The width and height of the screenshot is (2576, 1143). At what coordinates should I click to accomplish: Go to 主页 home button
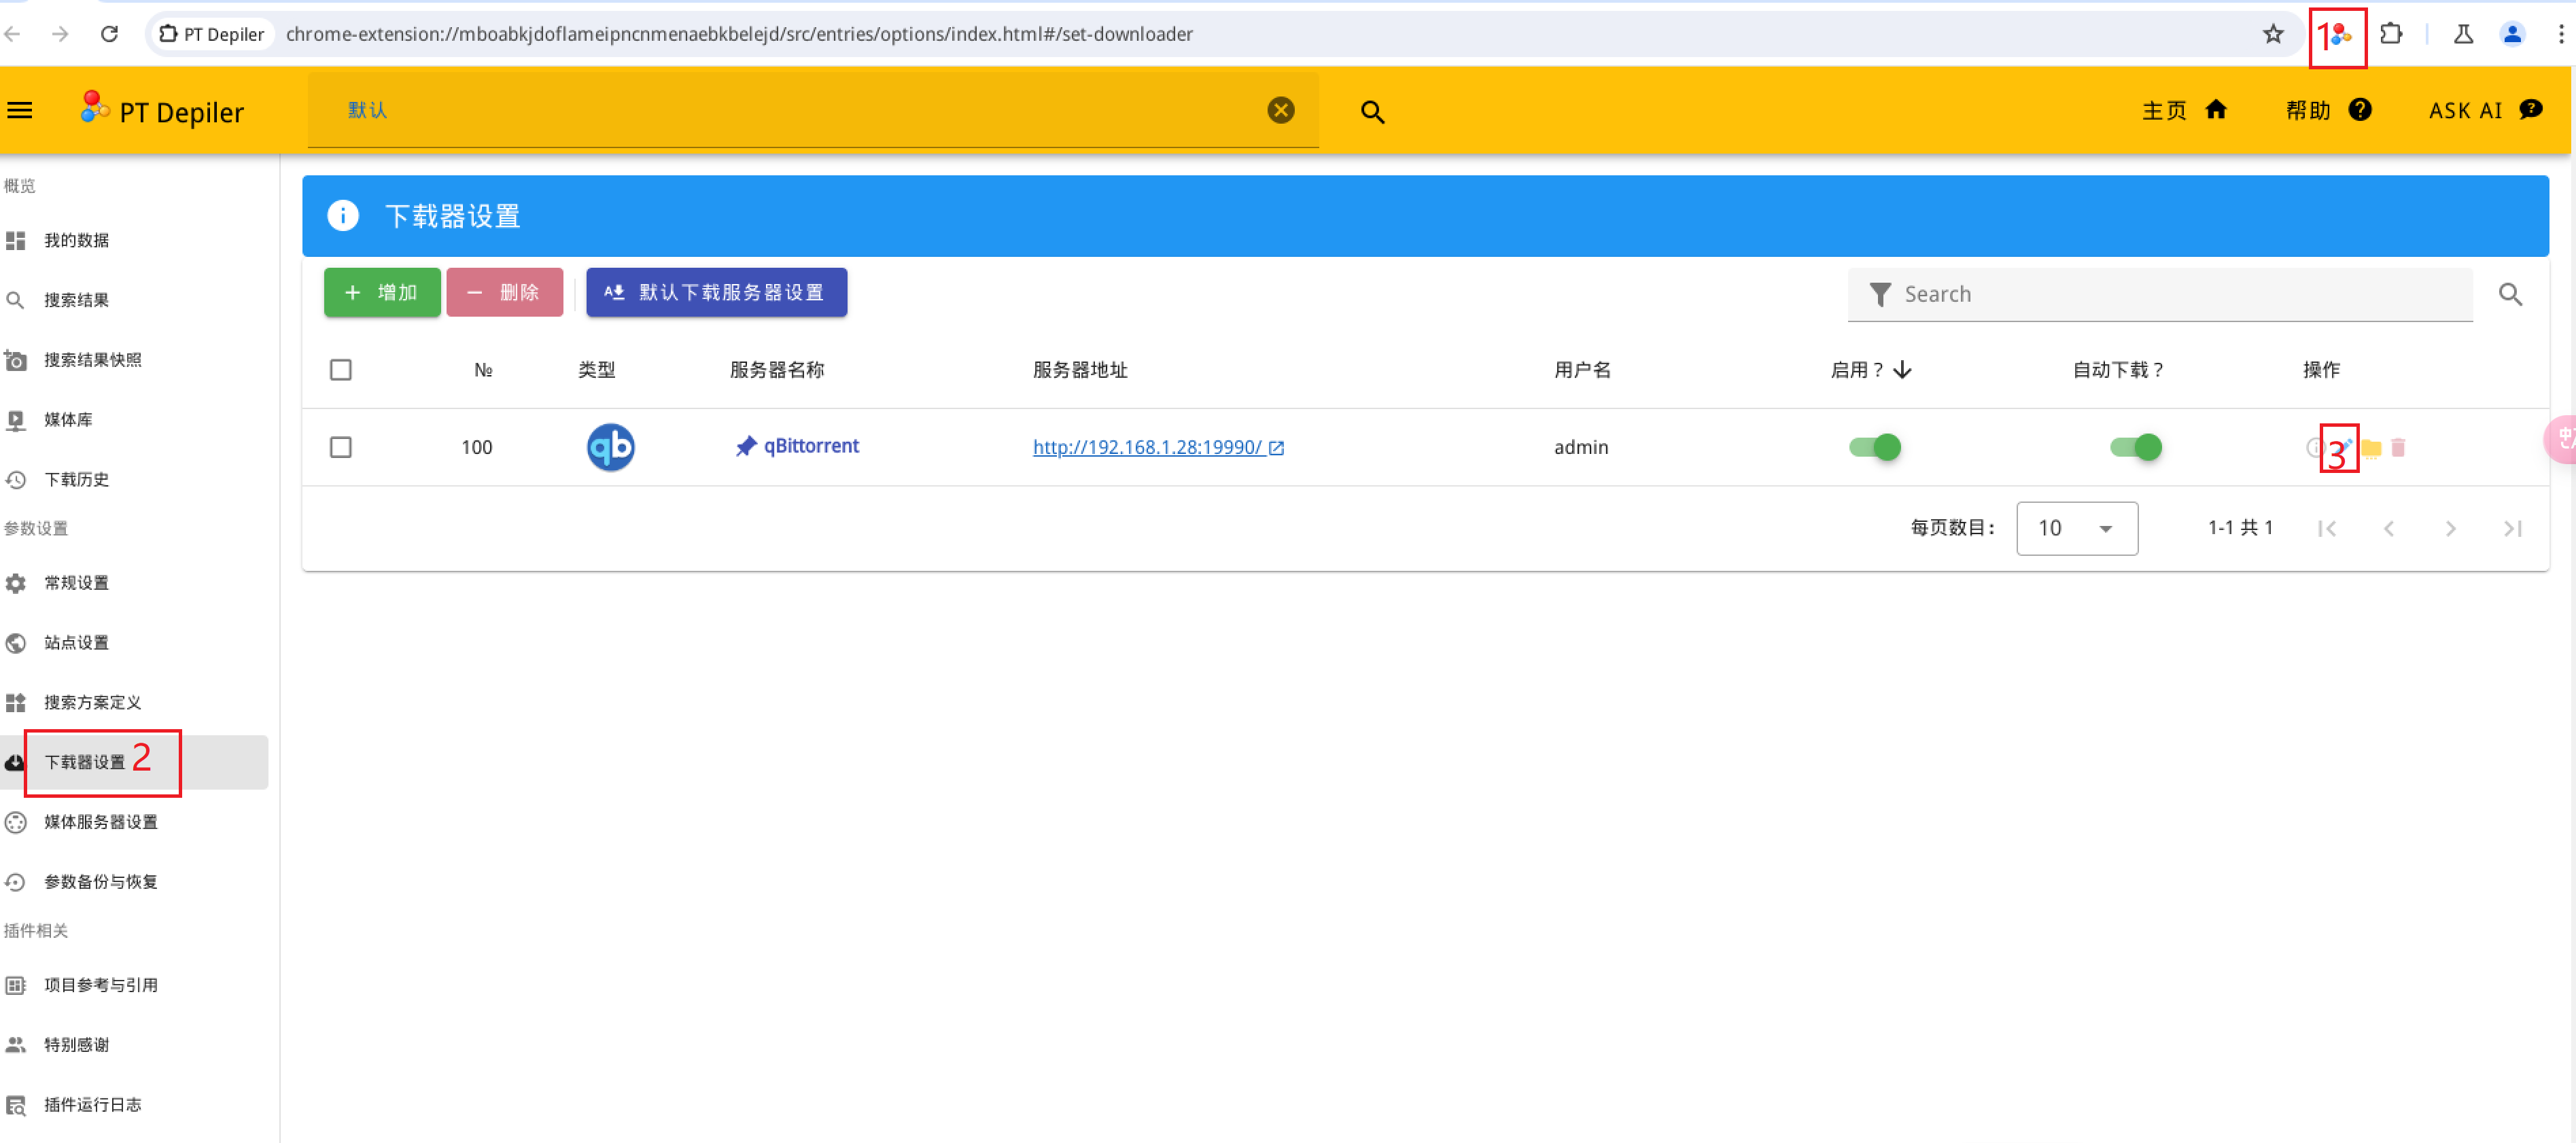[2184, 110]
